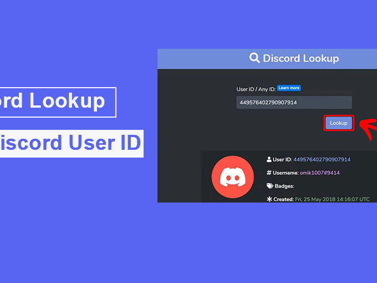Click the Discord Lookup header title
Image resolution: width=377 pixels, height=283 pixels.
click(x=301, y=58)
